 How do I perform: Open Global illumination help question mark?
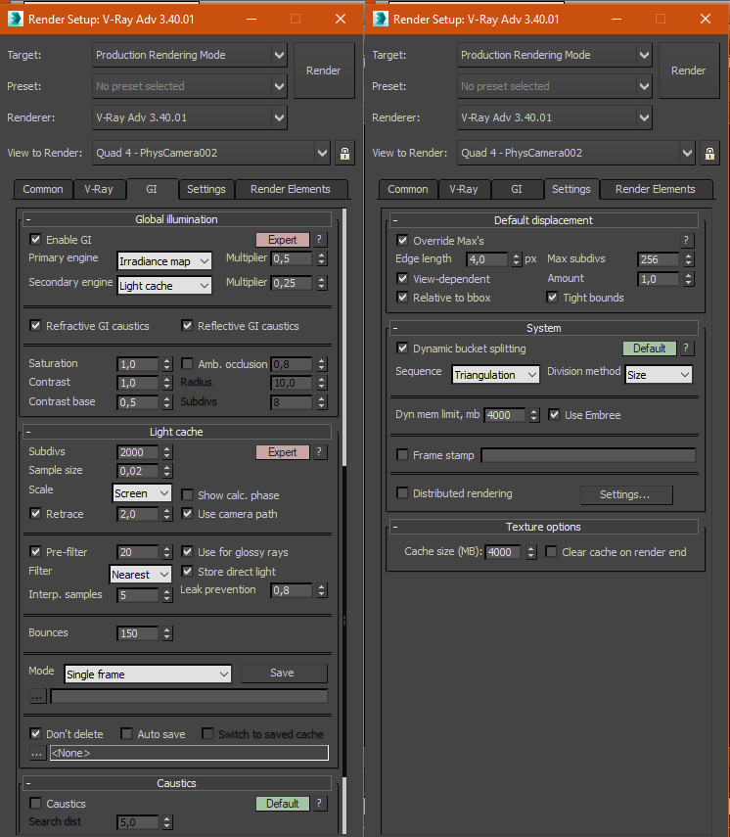pyautogui.click(x=319, y=240)
